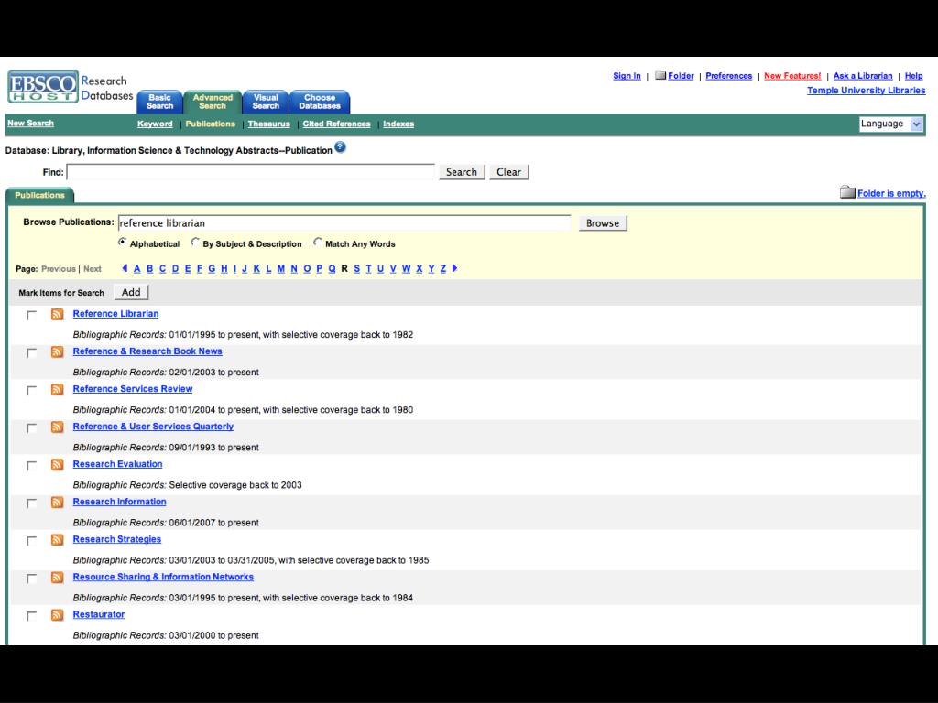The image size is (938, 703).
Task: Open the Reference Librarian publication link
Action: (x=115, y=314)
